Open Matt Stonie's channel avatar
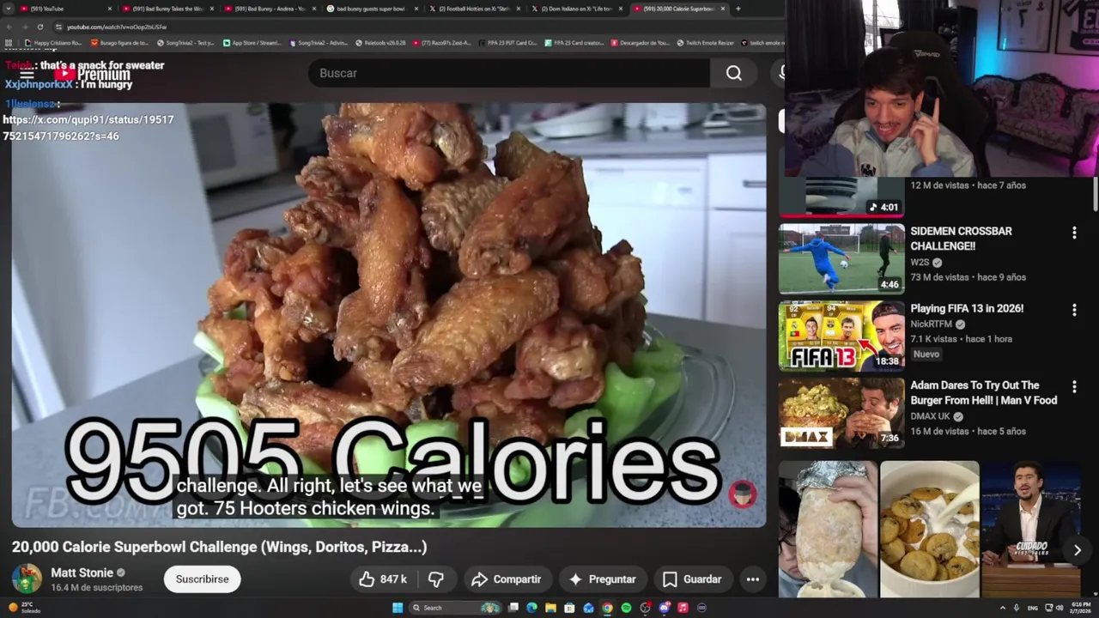The height and width of the screenshot is (618, 1099). [x=27, y=579]
